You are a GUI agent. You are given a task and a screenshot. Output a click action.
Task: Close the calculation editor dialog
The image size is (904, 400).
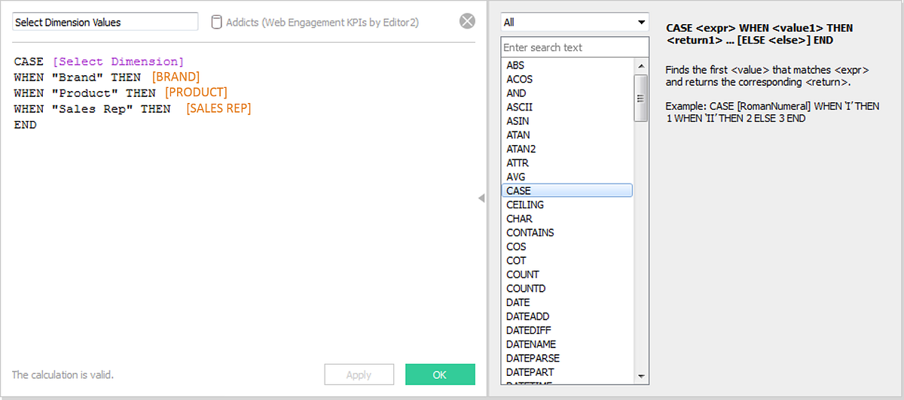(x=467, y=21)
